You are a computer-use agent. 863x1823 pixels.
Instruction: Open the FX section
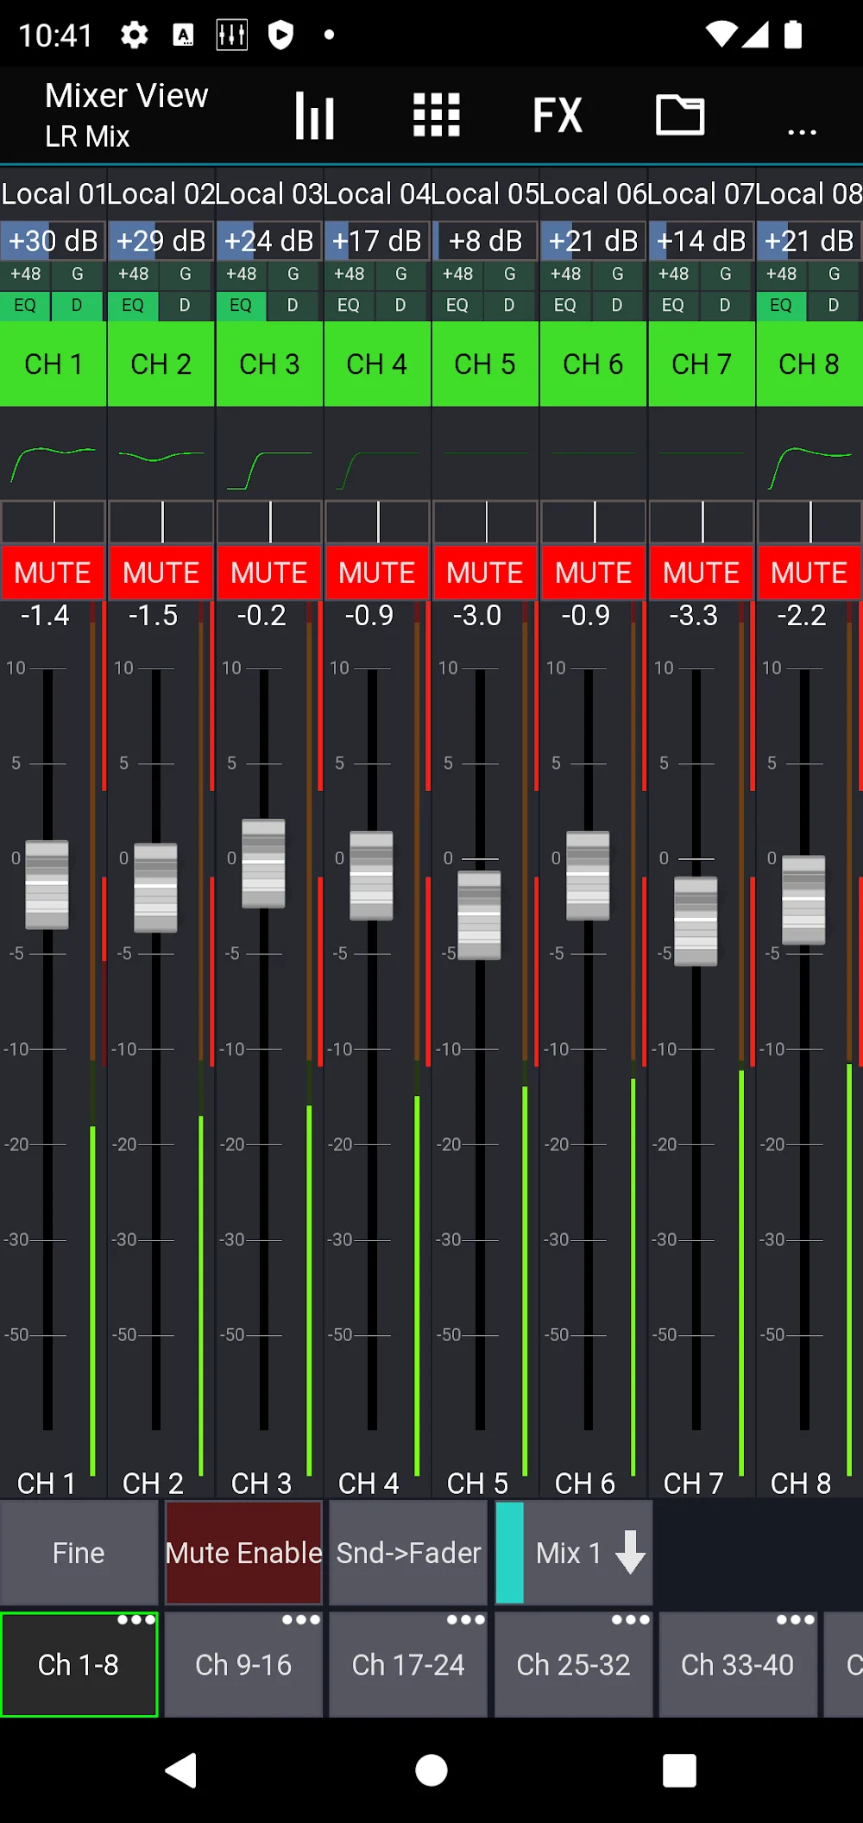pyautogui.click(x=557, y=116)
